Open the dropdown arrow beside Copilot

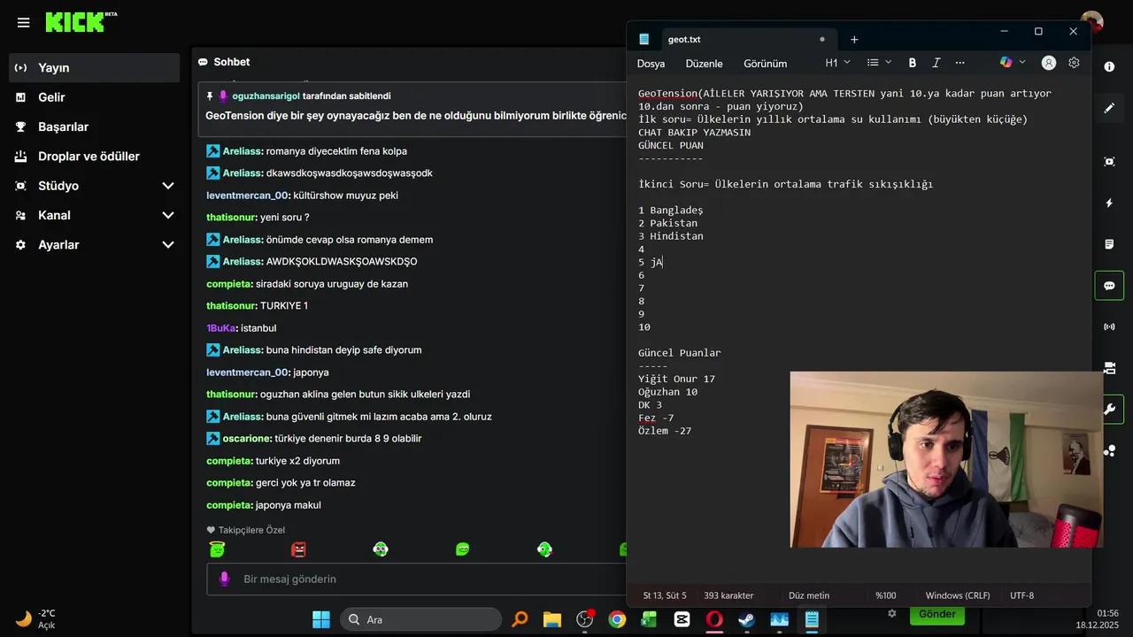click(1022, 63)
